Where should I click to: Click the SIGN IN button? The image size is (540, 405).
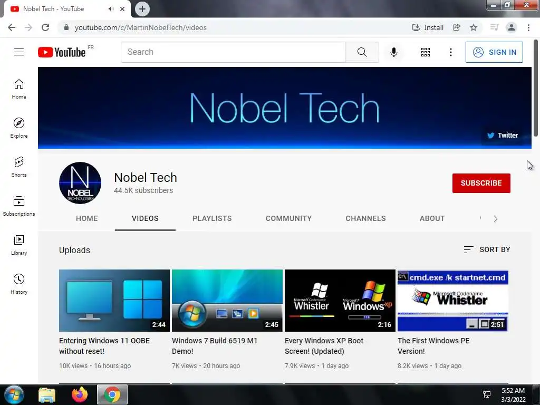pyautogui.click(x=494, y=52)
